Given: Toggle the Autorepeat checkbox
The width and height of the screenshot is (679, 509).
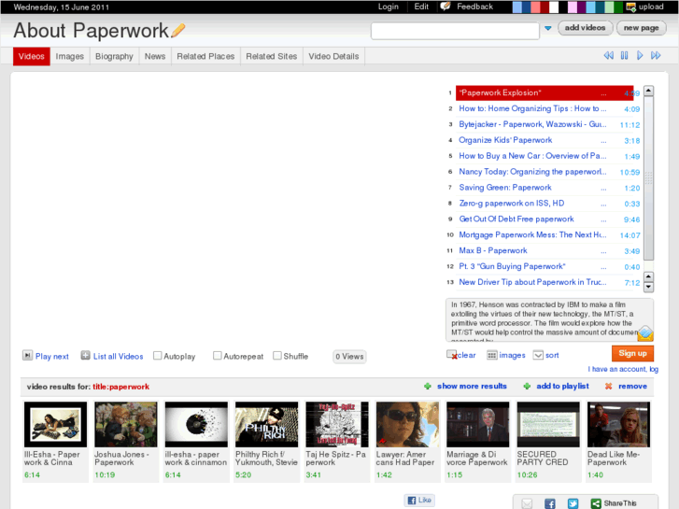Looking at the screenshot, I should (x=218, y=356).
